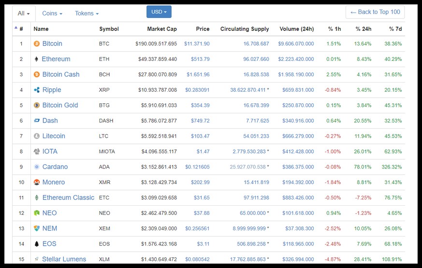This screenshot has width=422, height=268.
Task: Open the EOS name link
Action: [x=49, y=244]
